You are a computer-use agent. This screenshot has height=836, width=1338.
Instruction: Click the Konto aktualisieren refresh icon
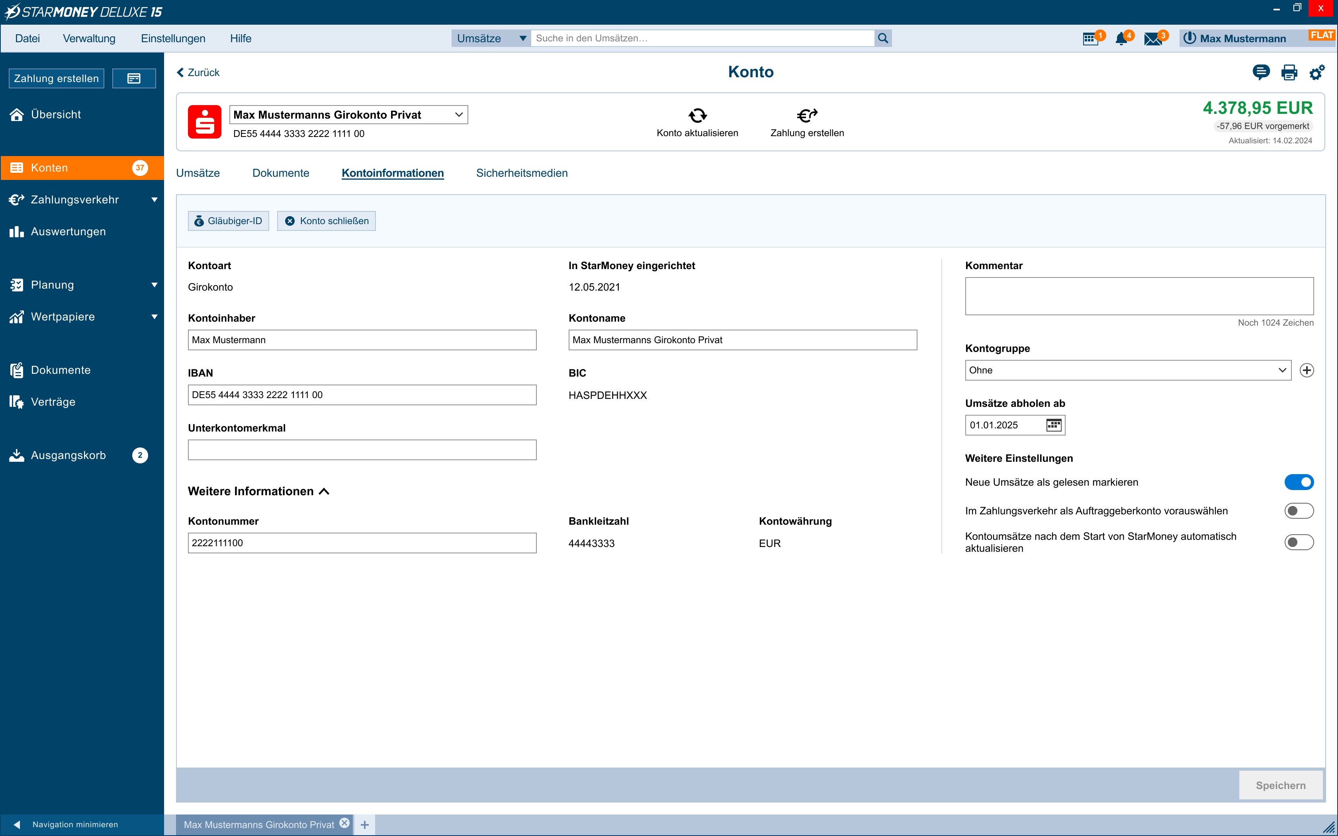point(697,115)
